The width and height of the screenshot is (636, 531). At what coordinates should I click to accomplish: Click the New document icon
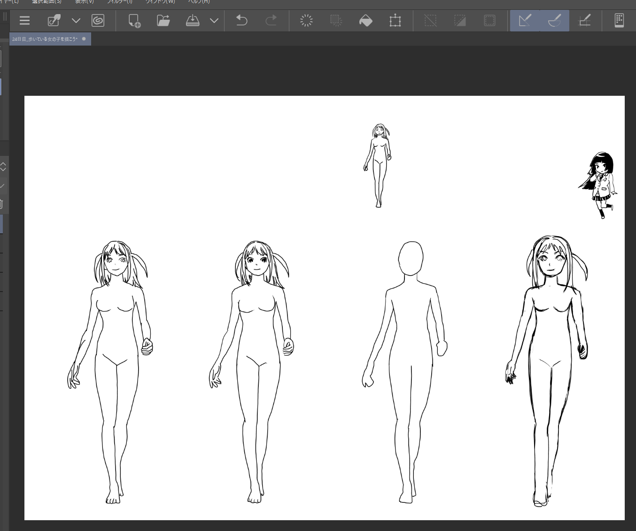pyautogui.click(x=134, y=21)
